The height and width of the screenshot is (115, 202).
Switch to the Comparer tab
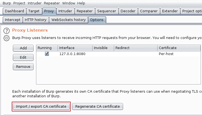coord(149,11)
